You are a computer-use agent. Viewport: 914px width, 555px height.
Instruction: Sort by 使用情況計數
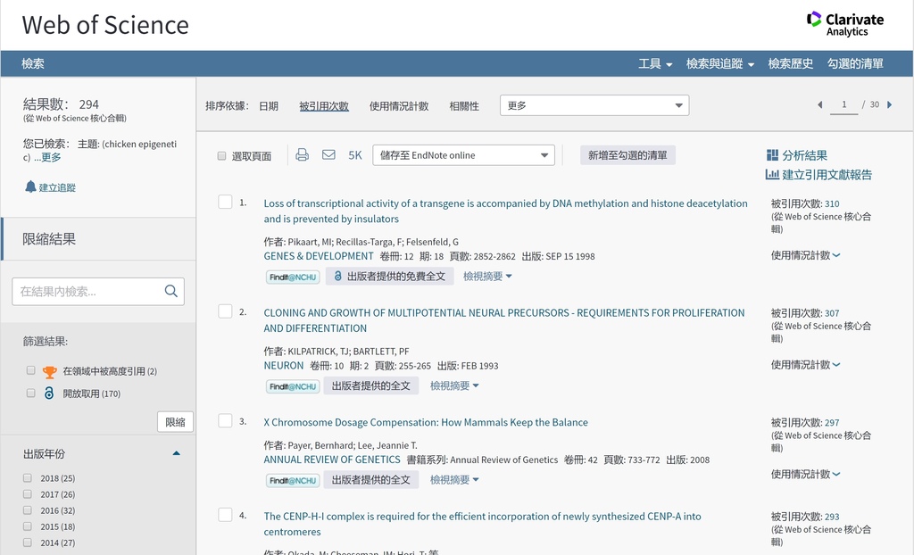(399, 106)
